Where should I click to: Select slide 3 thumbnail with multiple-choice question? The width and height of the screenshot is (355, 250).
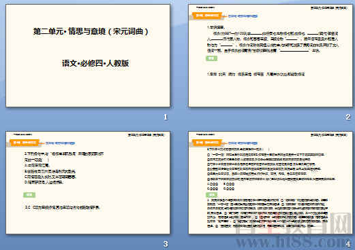(x=88, y=183)
